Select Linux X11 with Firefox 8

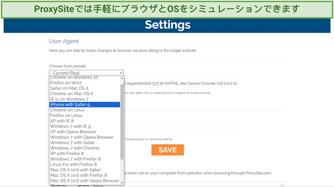tap(85, 164)
